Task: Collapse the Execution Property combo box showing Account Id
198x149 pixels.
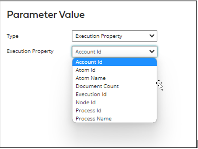Action: click(x=114, y=52)
